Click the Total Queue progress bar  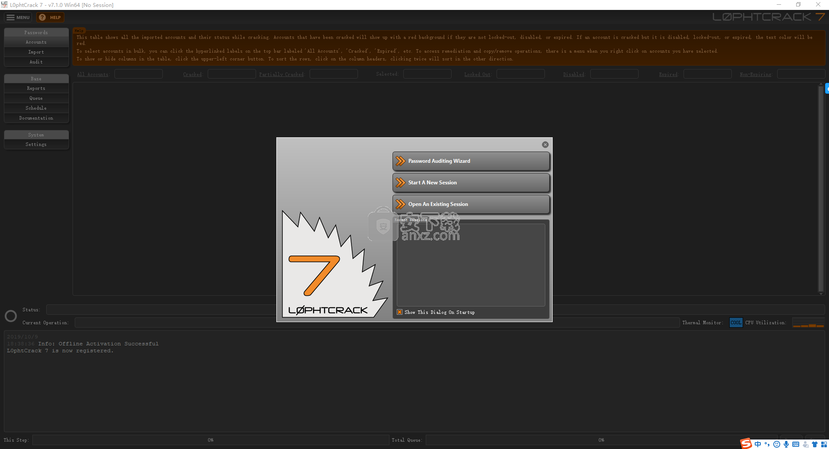(x=601, y=440)
